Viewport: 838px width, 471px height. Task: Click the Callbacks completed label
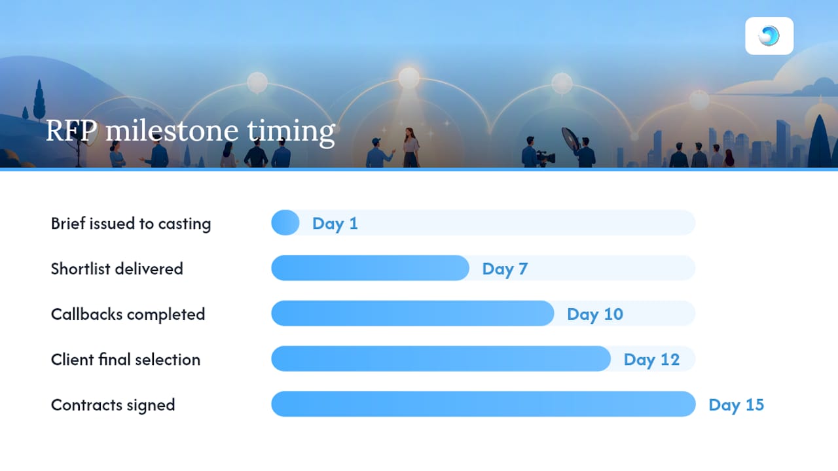pos(128,314)
